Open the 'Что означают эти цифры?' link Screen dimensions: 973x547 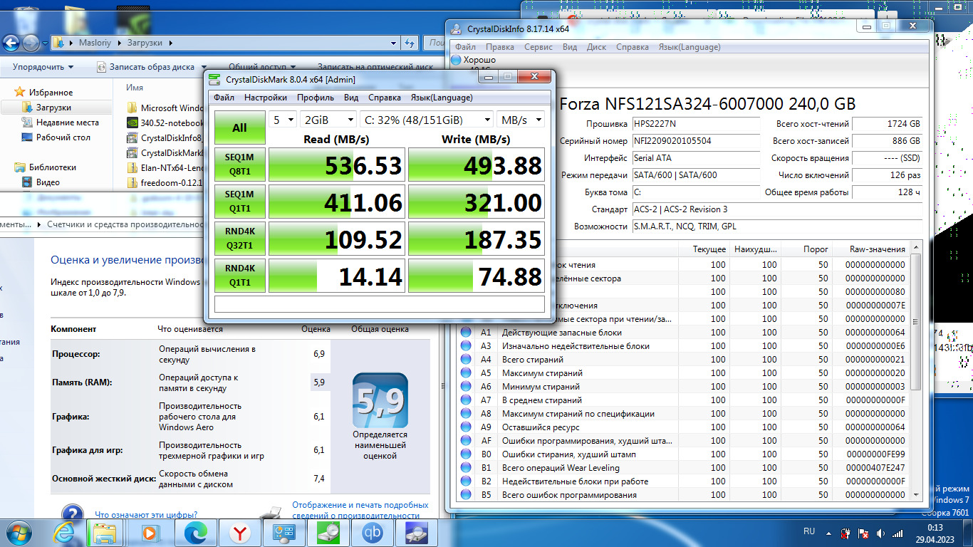(x=146, y=514)
